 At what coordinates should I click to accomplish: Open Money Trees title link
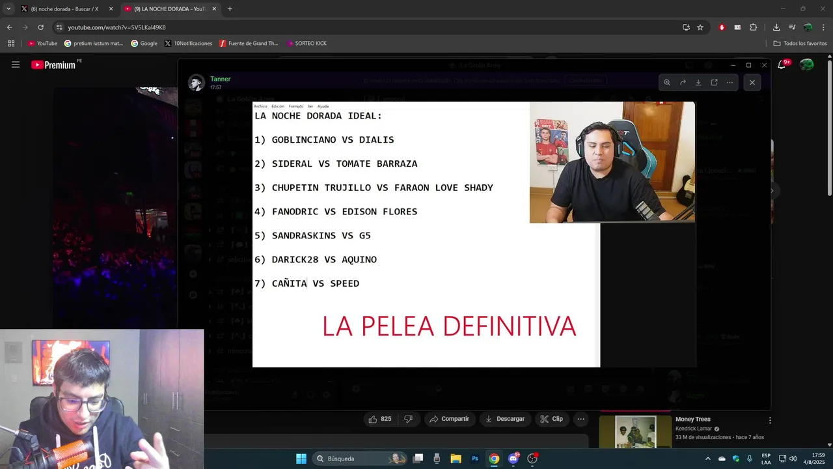tap(692, 419)
